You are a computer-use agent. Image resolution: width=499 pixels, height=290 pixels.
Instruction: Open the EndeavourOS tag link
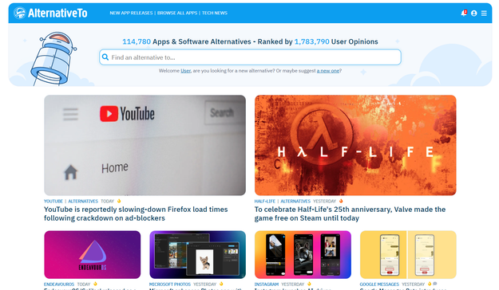(59, 284)
